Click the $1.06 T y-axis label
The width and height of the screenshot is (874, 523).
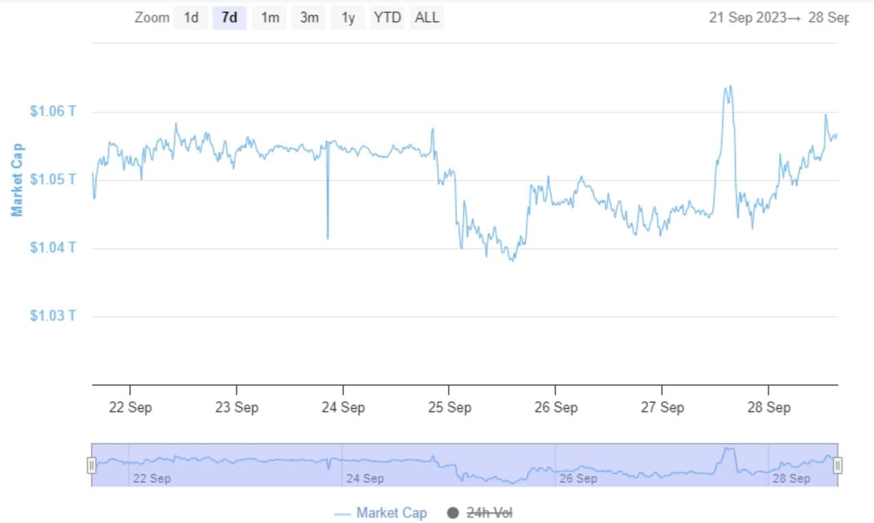[x=53, y=111]
